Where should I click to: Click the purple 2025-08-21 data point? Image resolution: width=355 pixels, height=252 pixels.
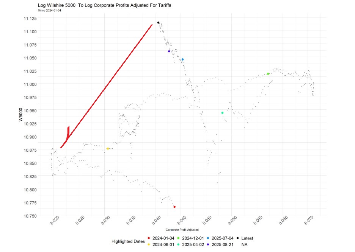point(169,51)
